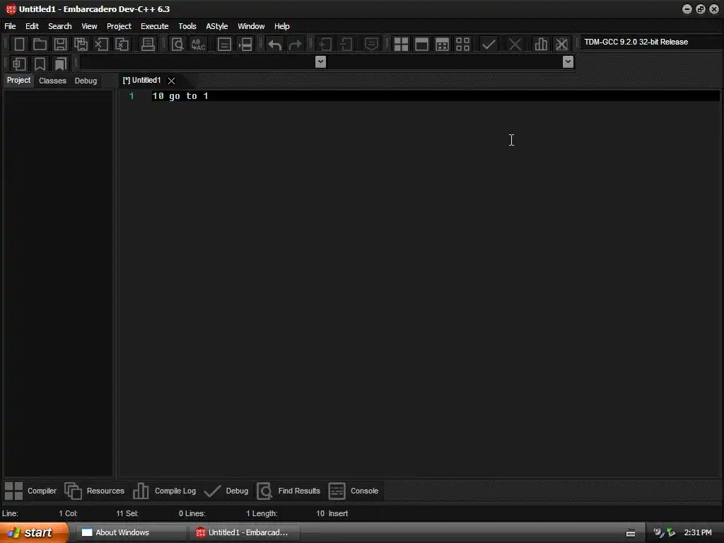The height and width of the screenshot is (543, 724).
Task: Undo the last edit
Action: pyautogui.click(x=275, y=45)
